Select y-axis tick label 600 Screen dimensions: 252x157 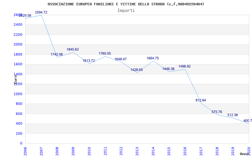click(x=19, y=114)
